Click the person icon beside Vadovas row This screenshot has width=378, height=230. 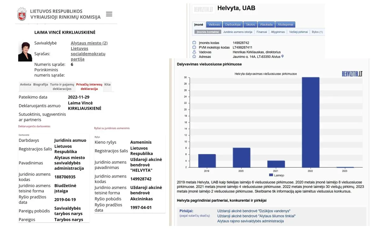click(195, 52)
